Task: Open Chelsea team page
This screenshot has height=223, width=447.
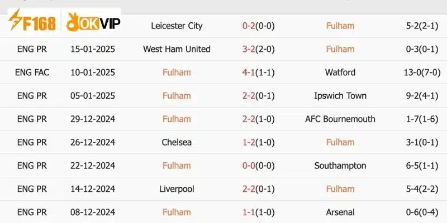Action: pyautogui.click(x=177, y=143)
